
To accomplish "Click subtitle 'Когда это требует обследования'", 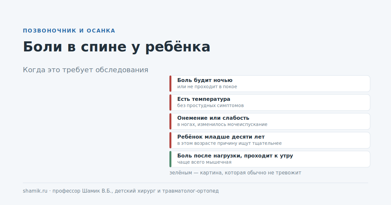I will pos(85,70).
